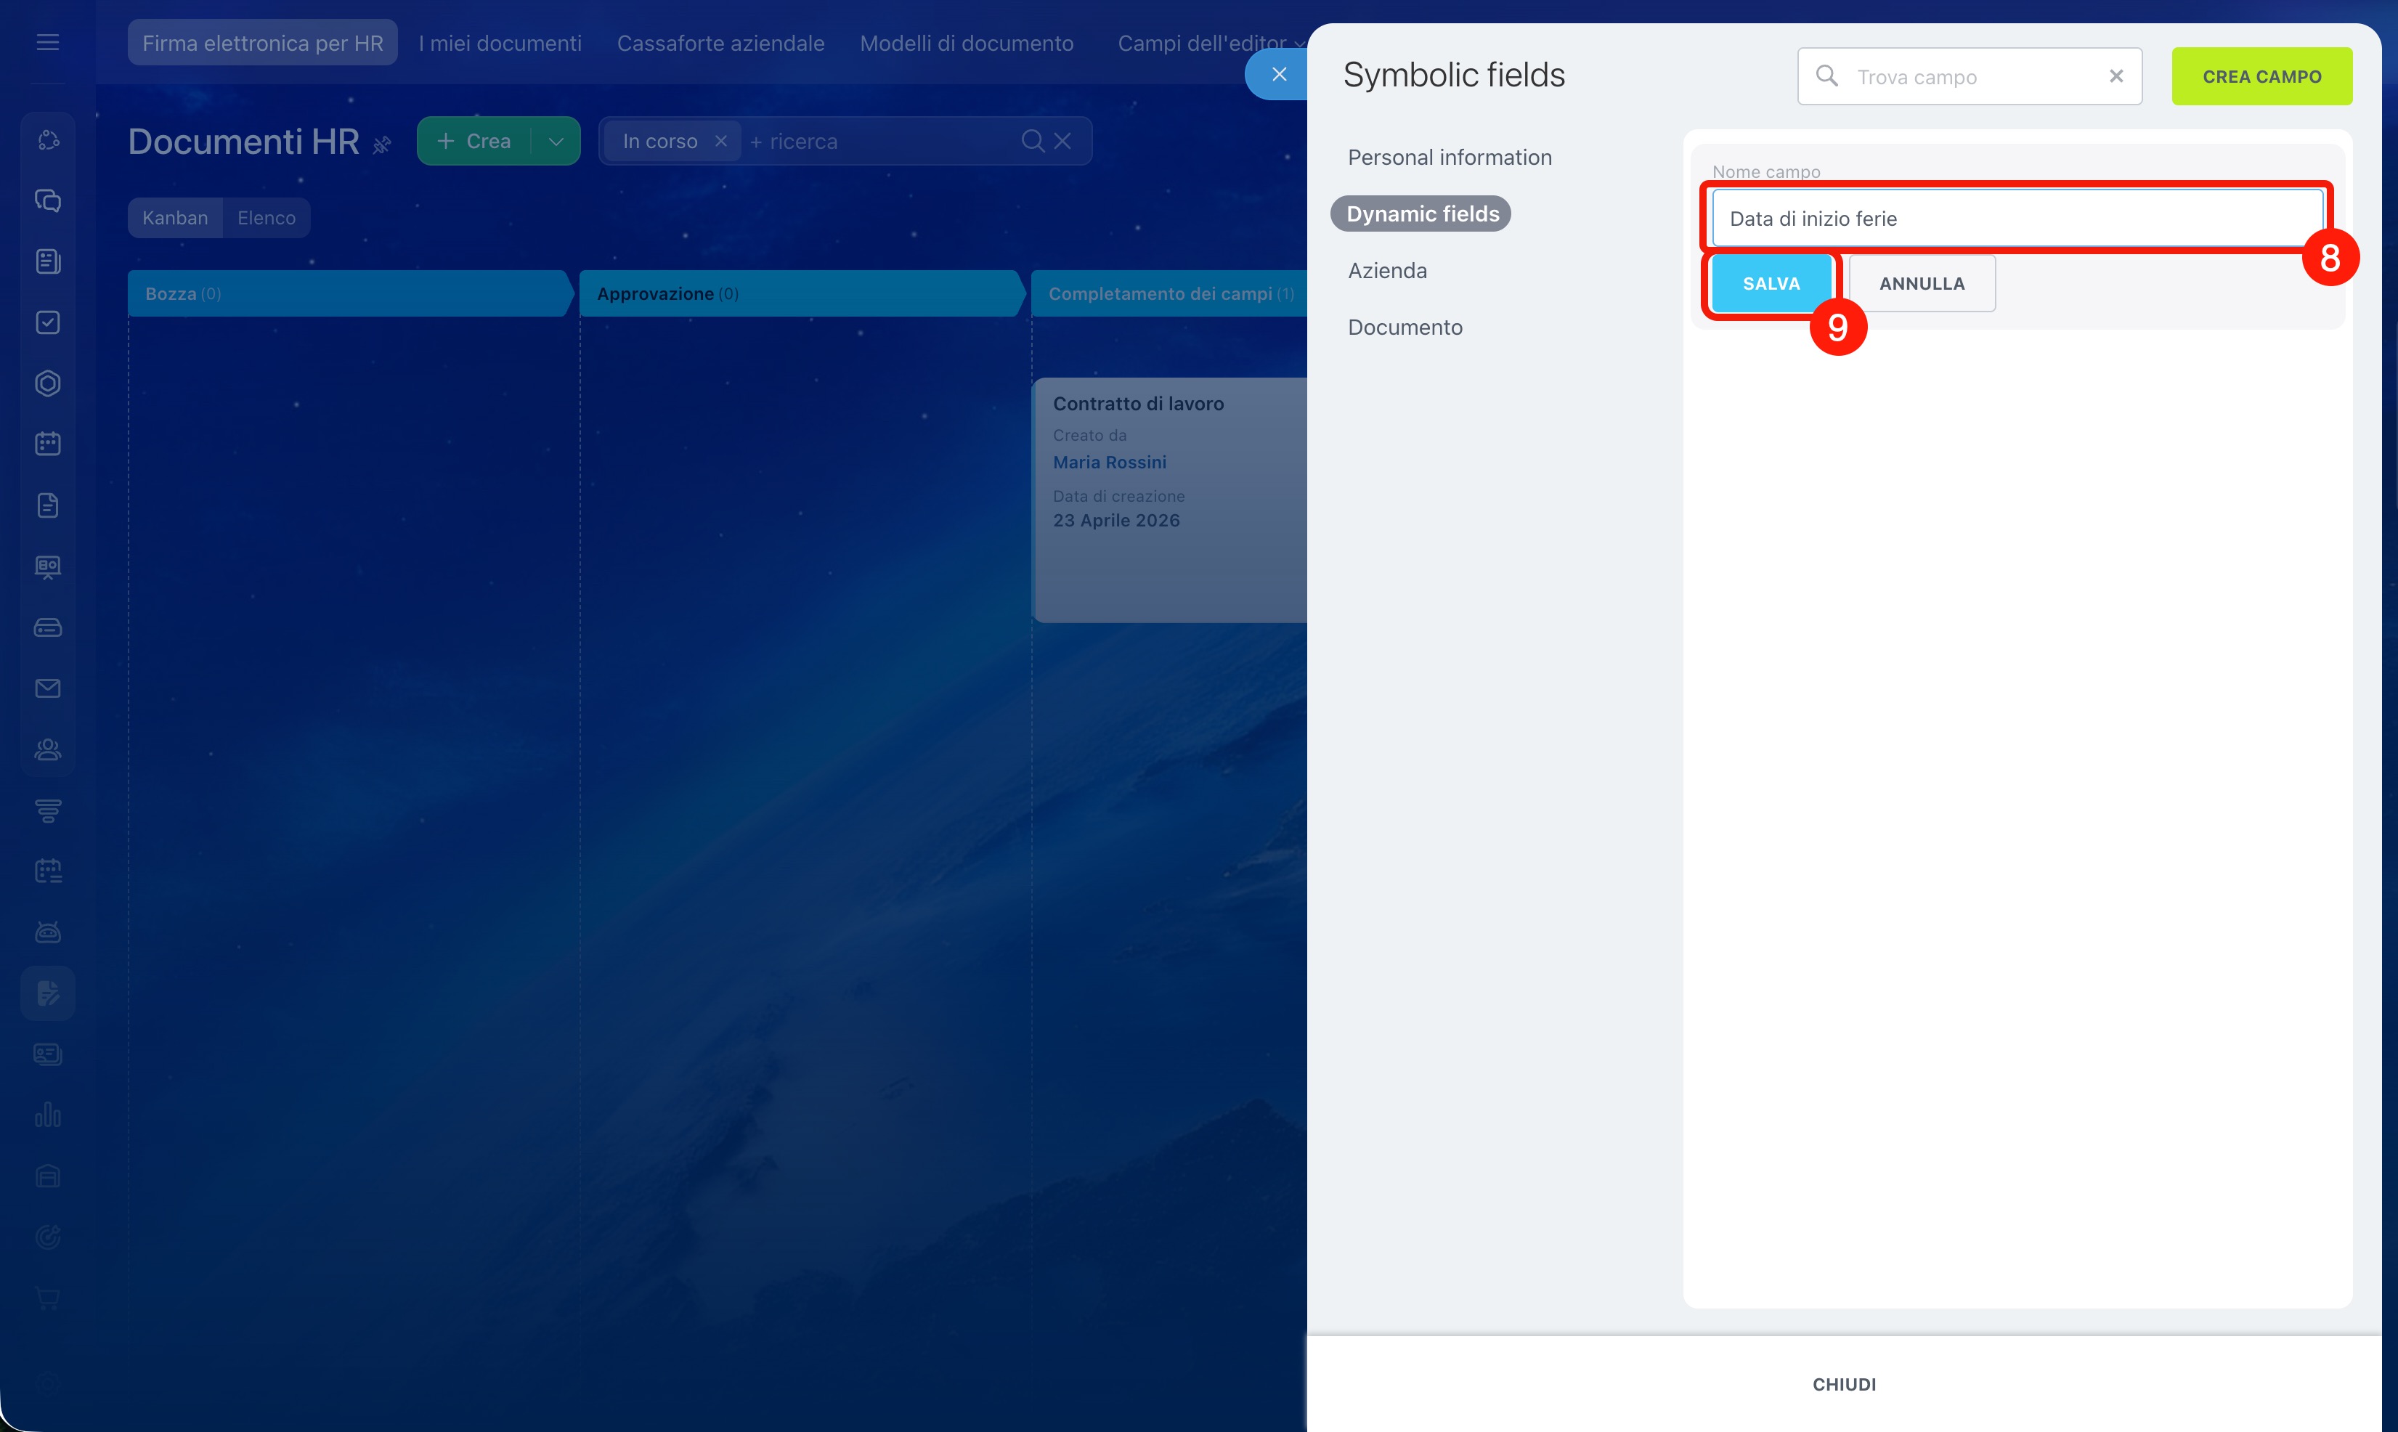
Task: Switch to the Elenco view
Action: (x=267, y=218)
